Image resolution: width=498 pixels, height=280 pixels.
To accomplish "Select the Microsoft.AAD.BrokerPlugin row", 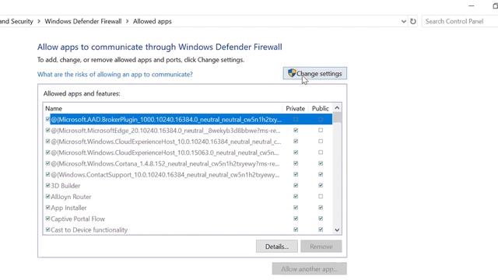I will pos(188,119).
